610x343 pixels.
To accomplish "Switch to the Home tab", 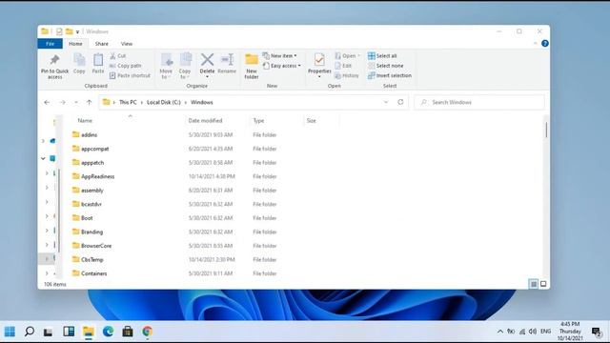I will (x=75, y=44).
